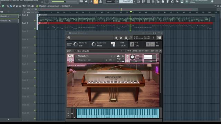Click the green playhead marker on timeline
221x124 pixels.
click(x=131, y=12)
